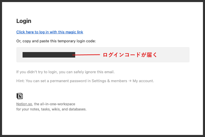Click 'Hint:' at start of hint line
Screen dimensions: 205x137
coord(20,81)
